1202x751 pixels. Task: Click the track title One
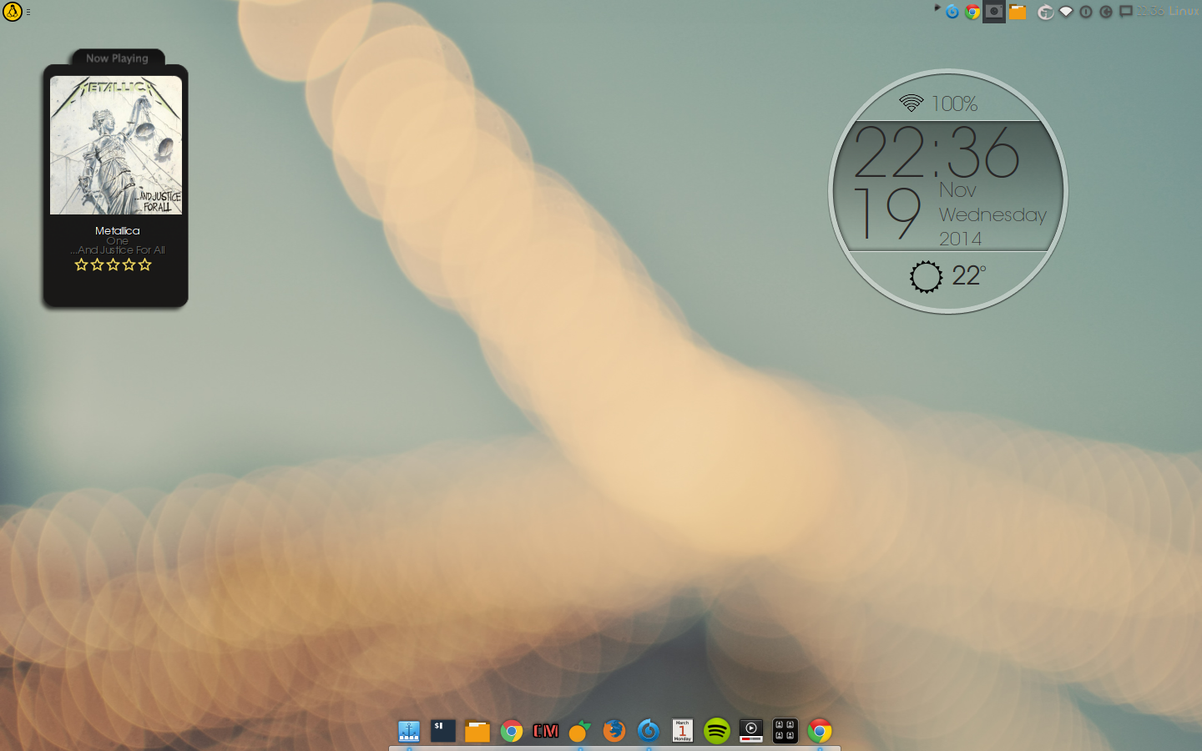pos(117,241)
